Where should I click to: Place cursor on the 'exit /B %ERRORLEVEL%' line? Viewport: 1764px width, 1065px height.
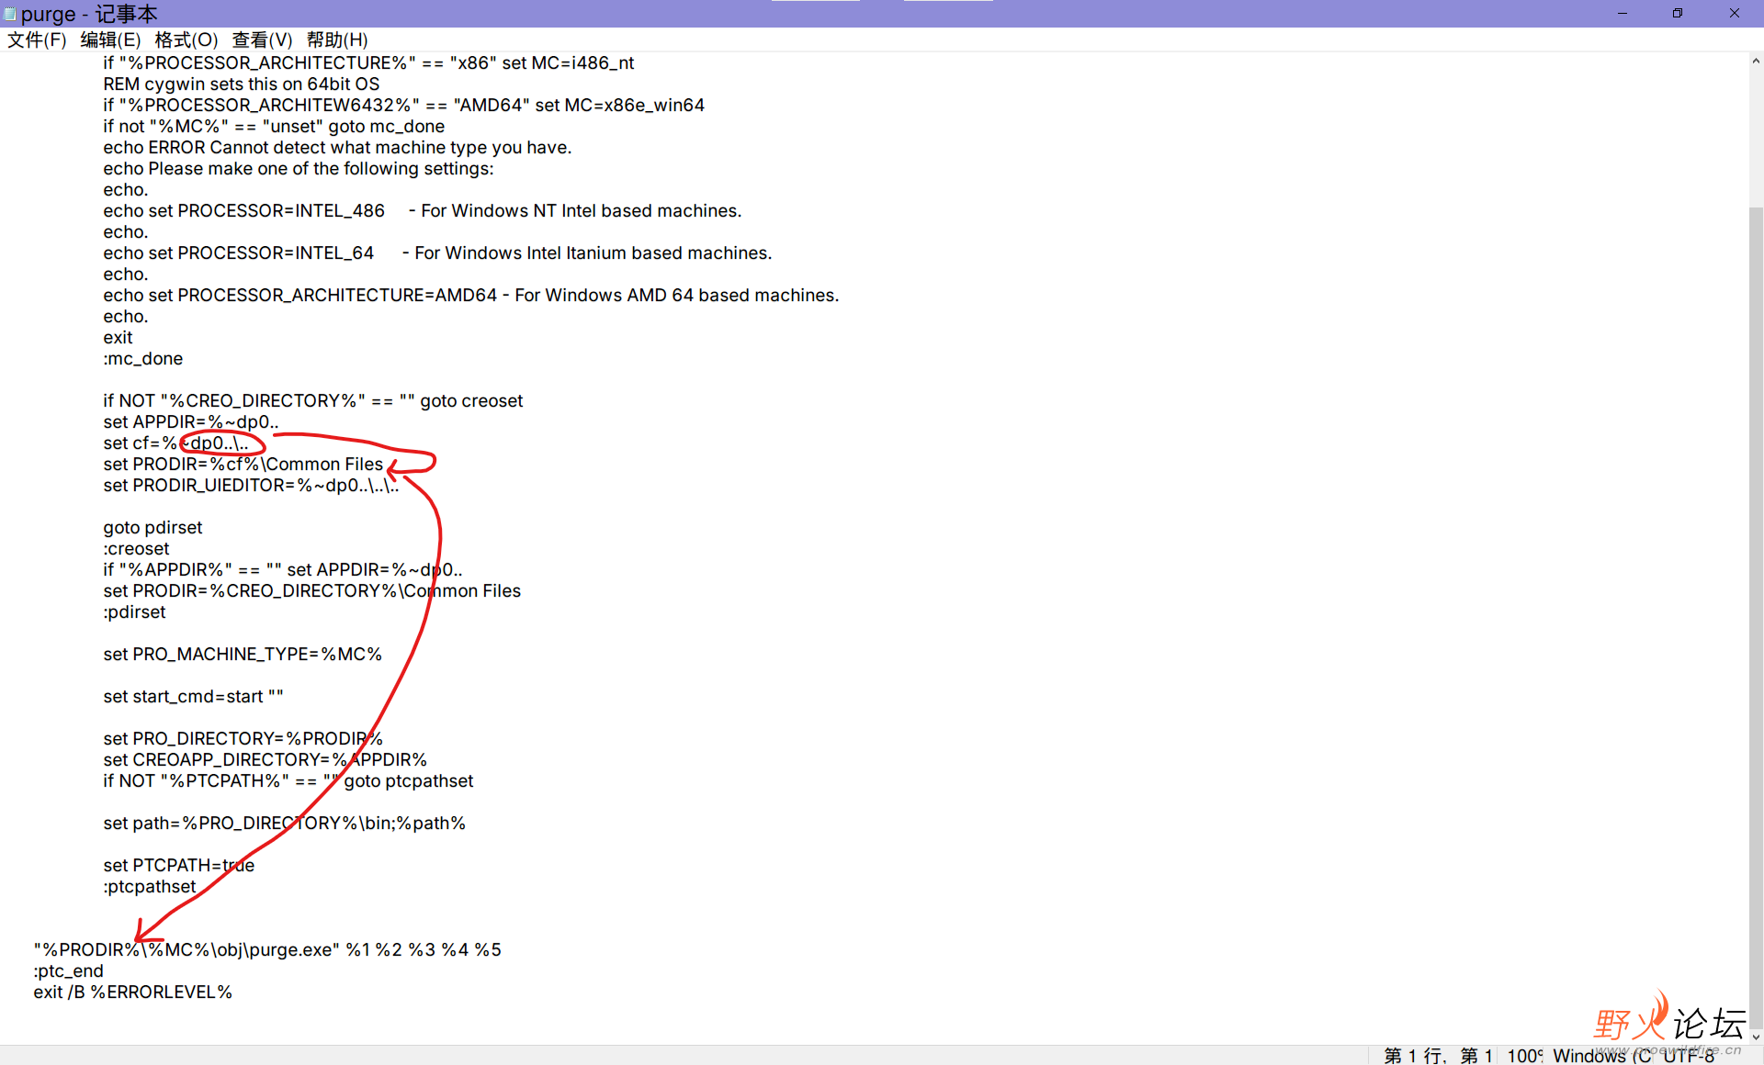pos(133,992)
